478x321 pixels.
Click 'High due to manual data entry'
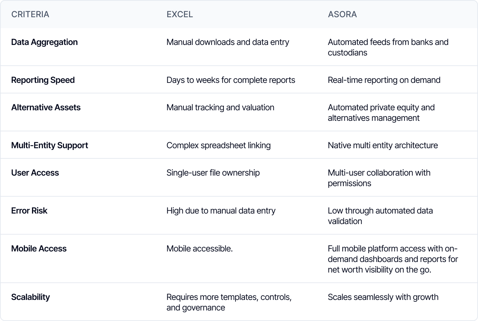pyautogui.click(x=221, y=211)
